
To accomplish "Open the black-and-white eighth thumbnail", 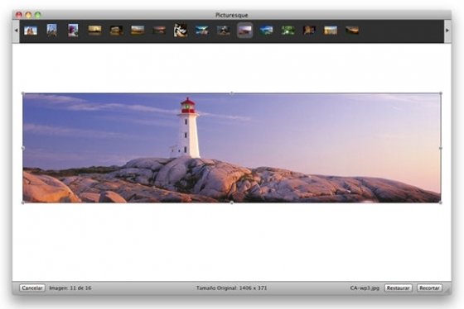I will pyautogui.click(x=181, y=30).
